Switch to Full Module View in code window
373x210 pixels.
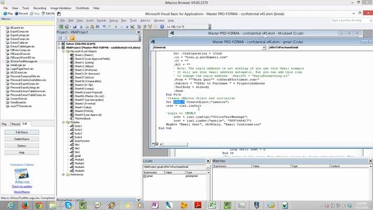tap(157, 144)
